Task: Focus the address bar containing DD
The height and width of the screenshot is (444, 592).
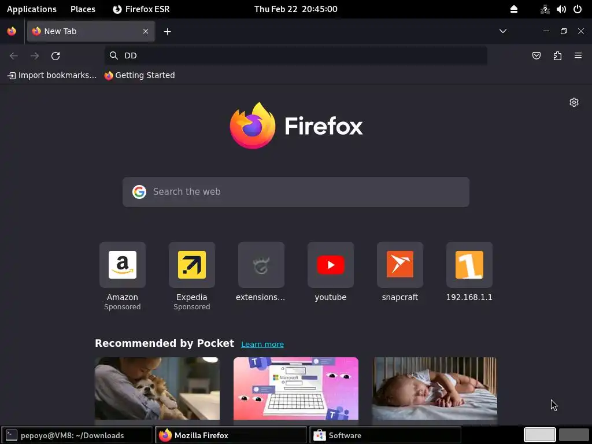Action: (x=295, y=55)
